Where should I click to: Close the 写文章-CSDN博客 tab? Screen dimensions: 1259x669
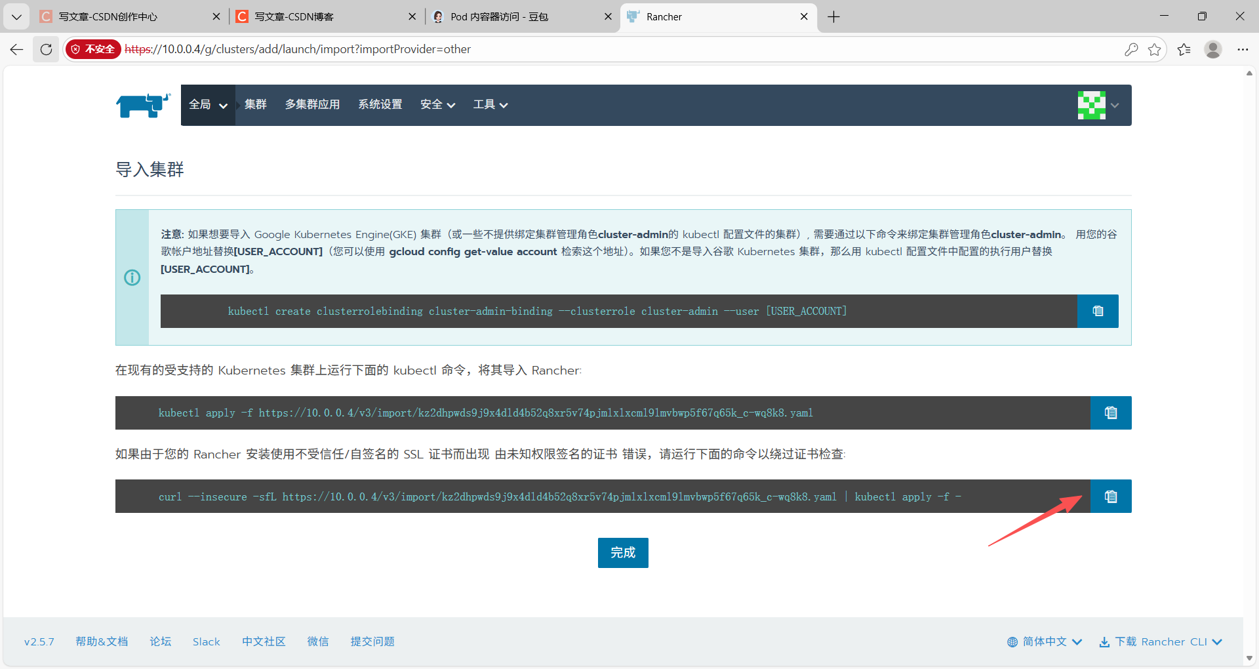click(x=412, y=17)
